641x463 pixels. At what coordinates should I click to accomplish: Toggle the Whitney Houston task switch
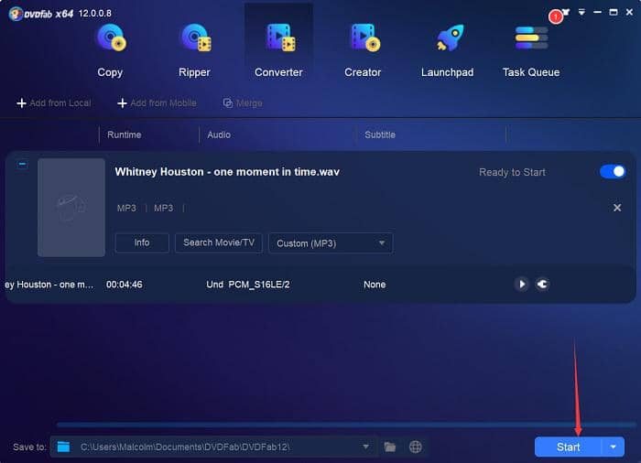pos(613,172)
